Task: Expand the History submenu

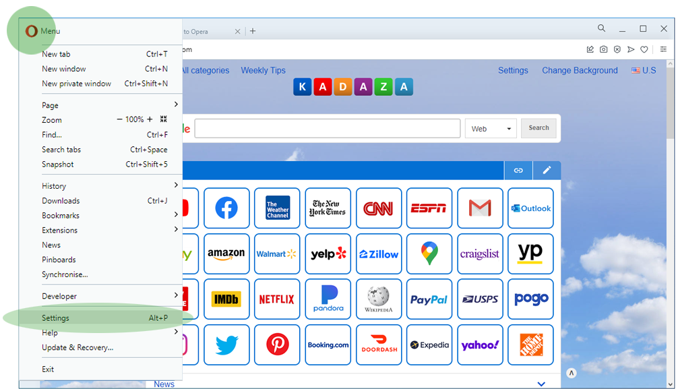Action: [x=176, y=185]
